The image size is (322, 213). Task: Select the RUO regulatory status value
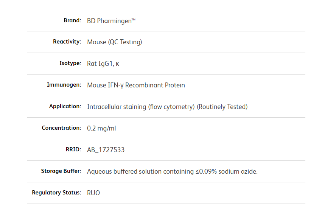(x=93, y=193)
